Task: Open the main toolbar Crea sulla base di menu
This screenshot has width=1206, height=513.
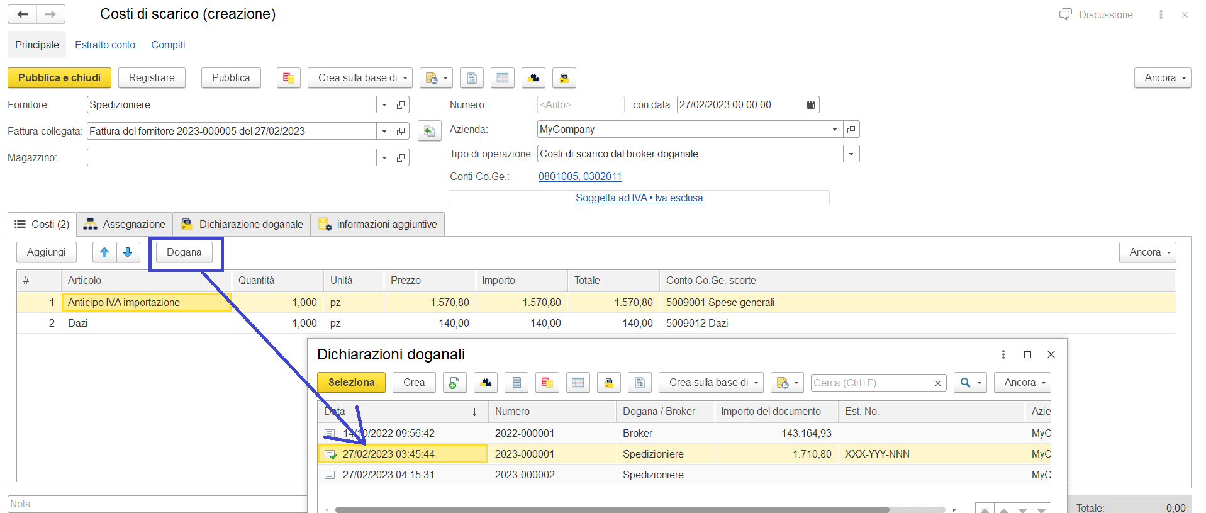Action: tap(360, 78)
